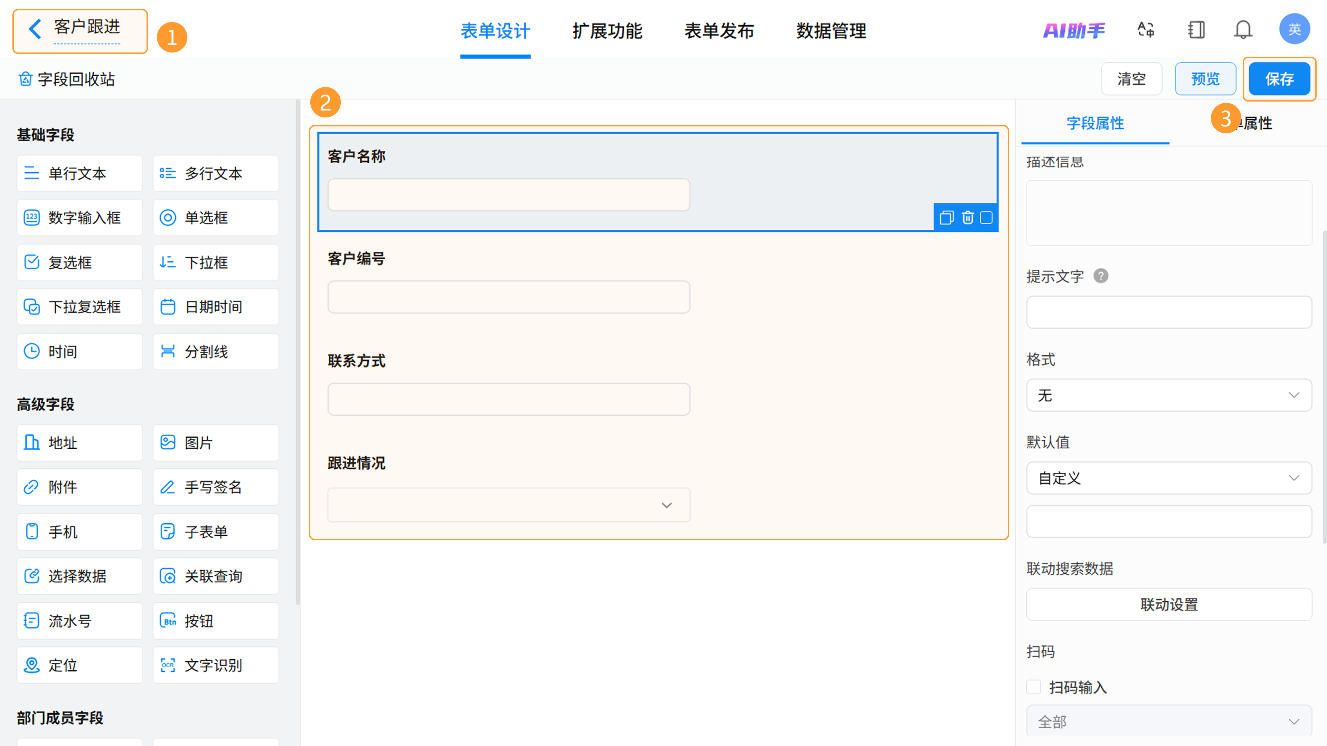Click the copy icon on 客户名称 field
The height and width of the screenshot is (746, 1327).
click(x=946, y=218)
